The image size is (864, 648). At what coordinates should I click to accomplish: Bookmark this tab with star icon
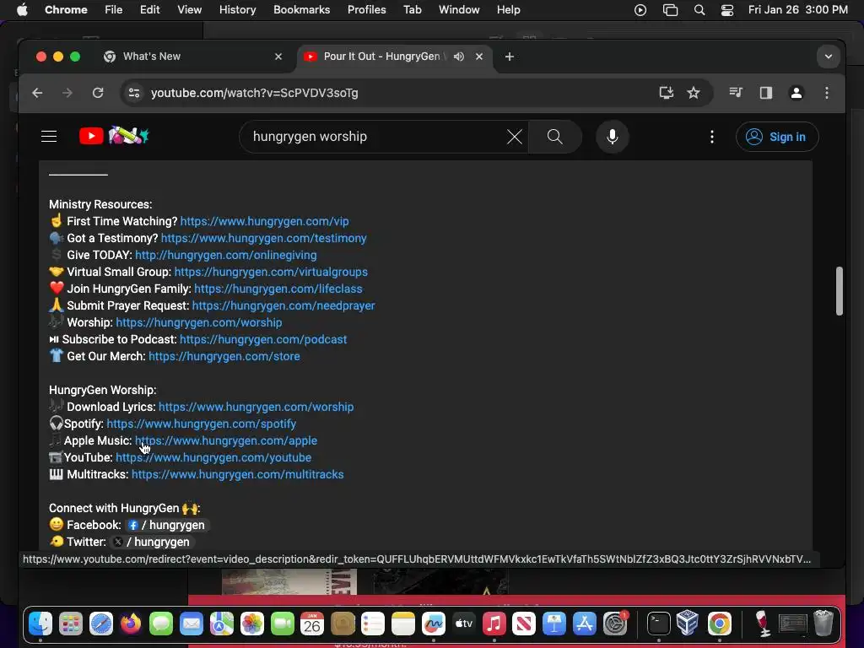[694, 93]
